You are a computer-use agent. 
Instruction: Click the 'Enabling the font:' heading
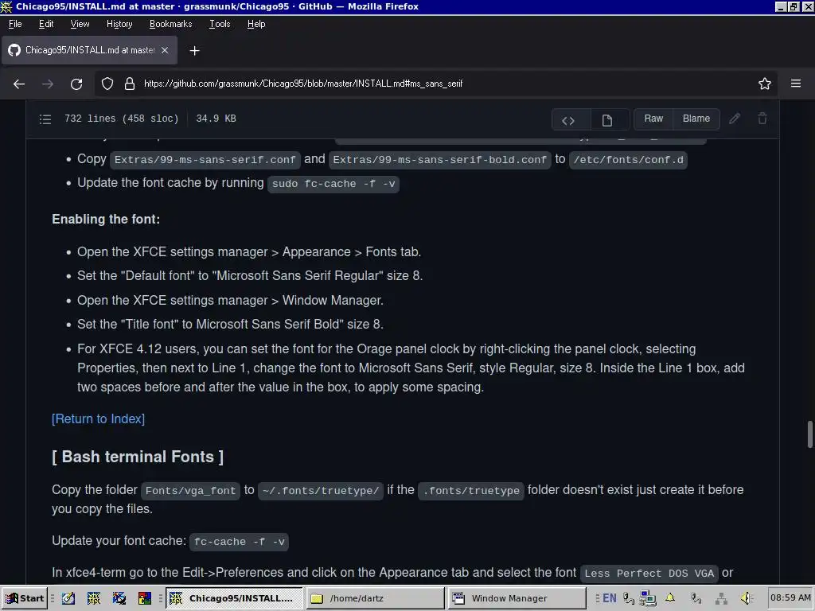click(x=106, y=220)
